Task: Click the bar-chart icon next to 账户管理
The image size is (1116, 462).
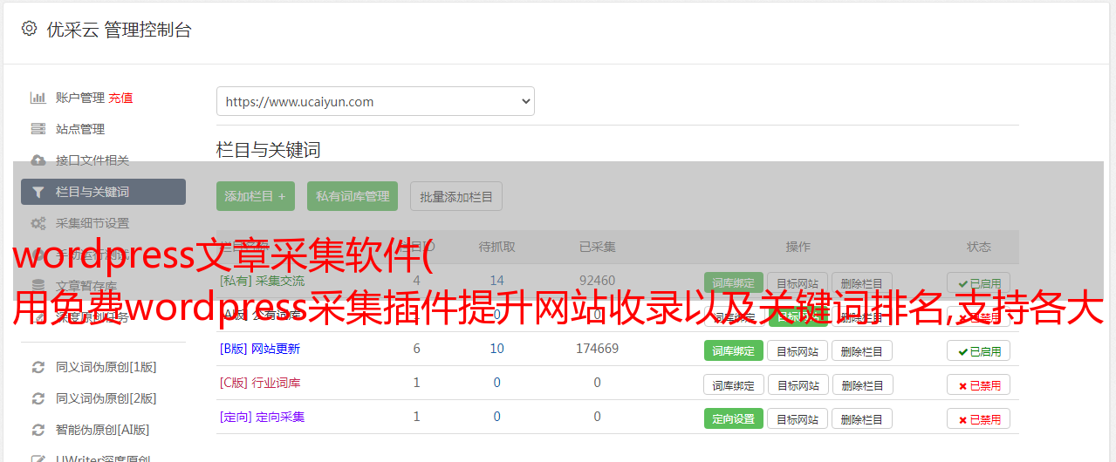Action: [x=38, y=98]
